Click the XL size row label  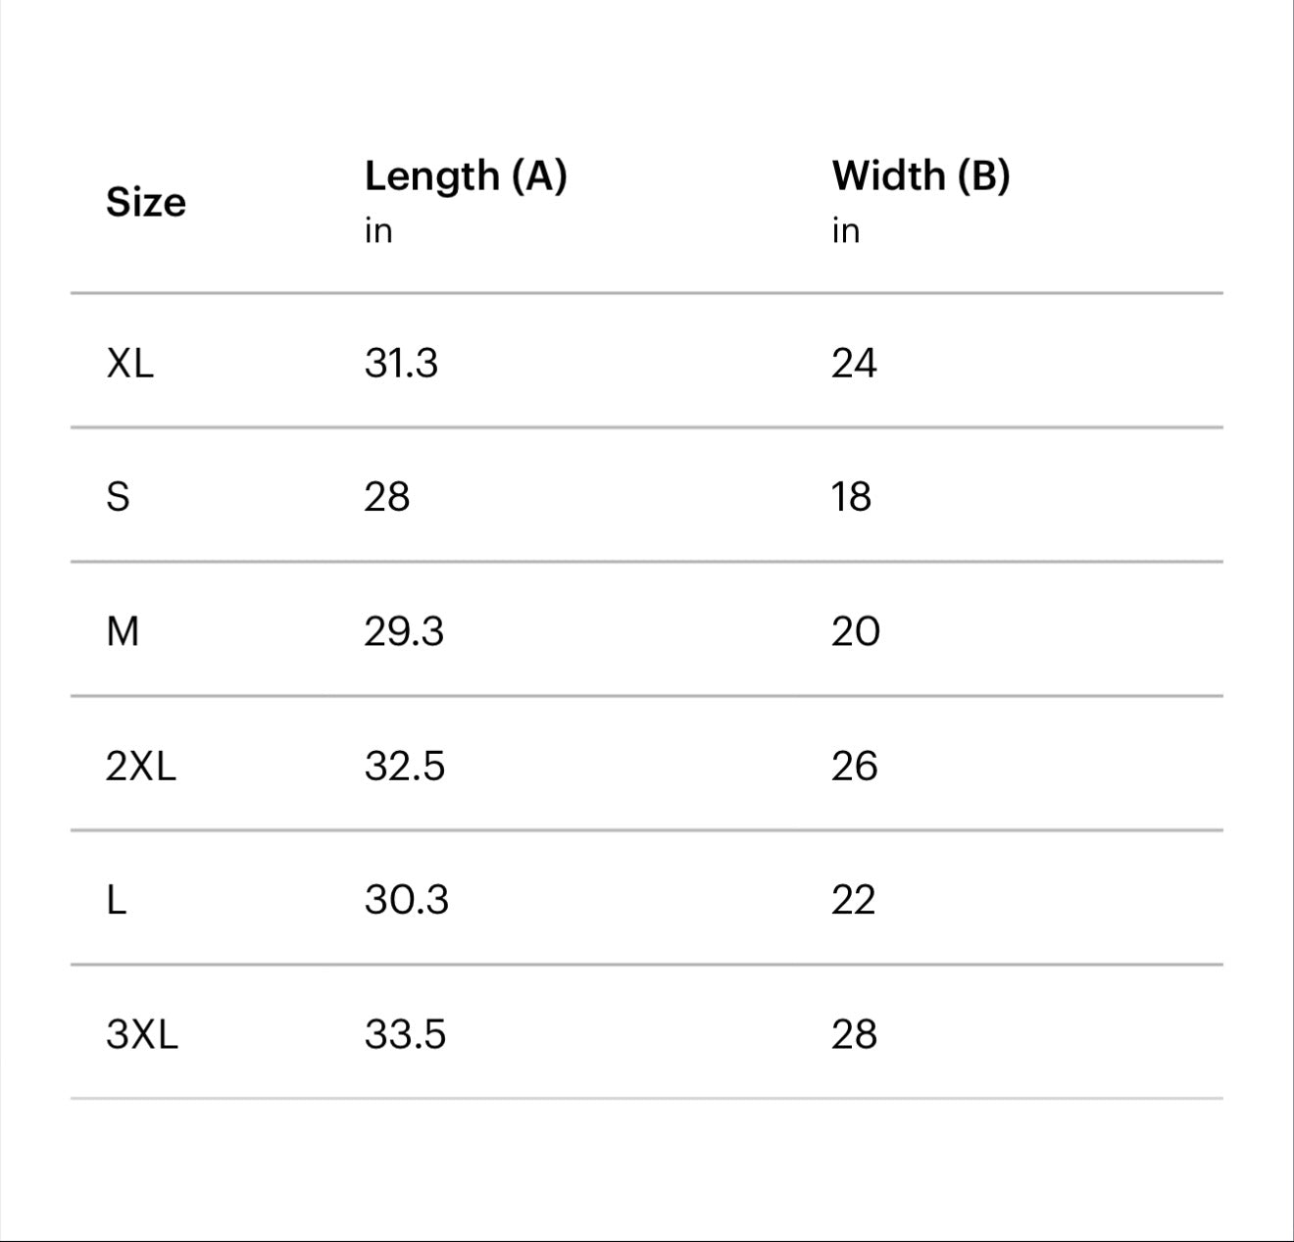point(129,364)
